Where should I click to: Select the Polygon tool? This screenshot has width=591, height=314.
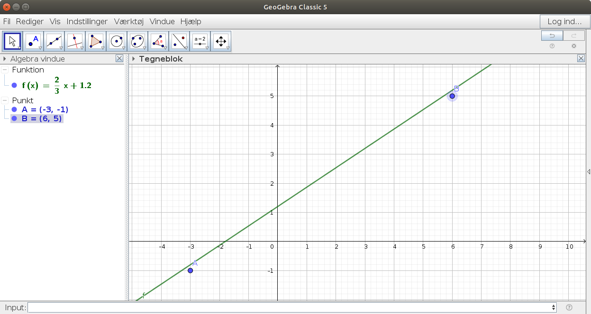click(96, 41)
